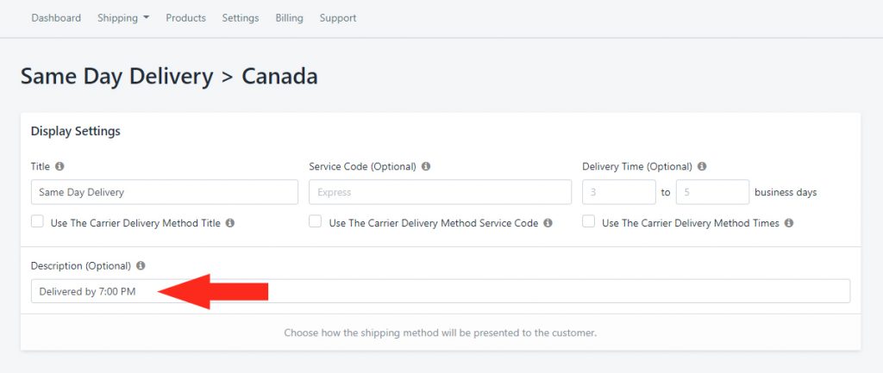
Task: Check Use The Carrier Delivery Method Service Code
Action: (x=316, y=221)
